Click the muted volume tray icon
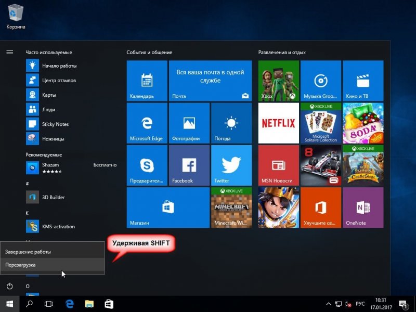 (348, 304)
